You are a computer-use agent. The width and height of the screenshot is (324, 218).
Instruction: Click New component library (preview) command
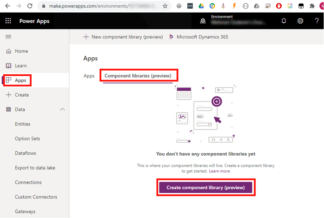pos(123,37)
